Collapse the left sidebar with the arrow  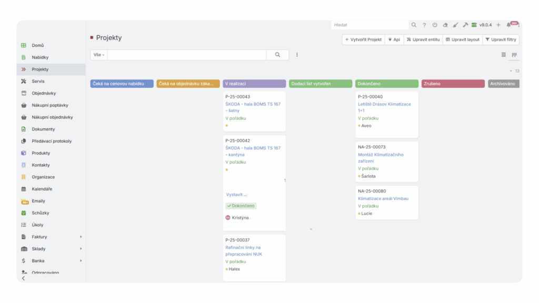coord(23,278)
